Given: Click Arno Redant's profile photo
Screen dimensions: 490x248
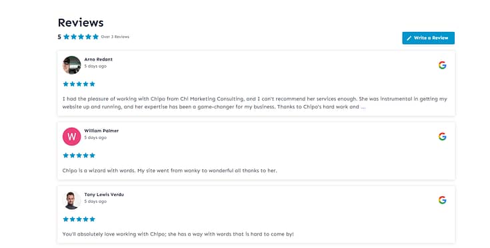Looking at the screenshot, I should click(71, 65).
